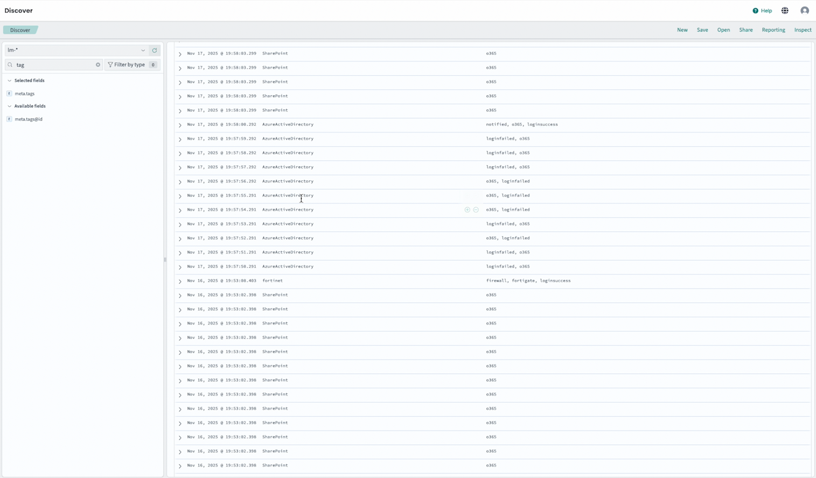This screenshot has height=478, width=816.
Task: Click 'loginfailed, o365' on 19:57:59.292 row
Action: [x=508, y=138]
